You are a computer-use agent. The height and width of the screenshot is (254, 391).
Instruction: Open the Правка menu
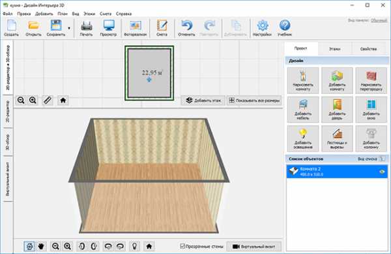24,14
